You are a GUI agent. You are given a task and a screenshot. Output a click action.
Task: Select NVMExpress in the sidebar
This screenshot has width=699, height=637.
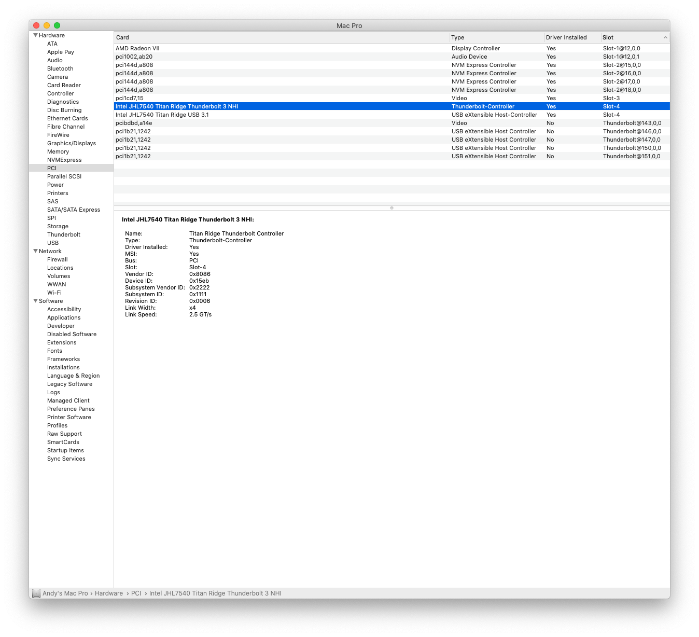click(x=64, y=160)
